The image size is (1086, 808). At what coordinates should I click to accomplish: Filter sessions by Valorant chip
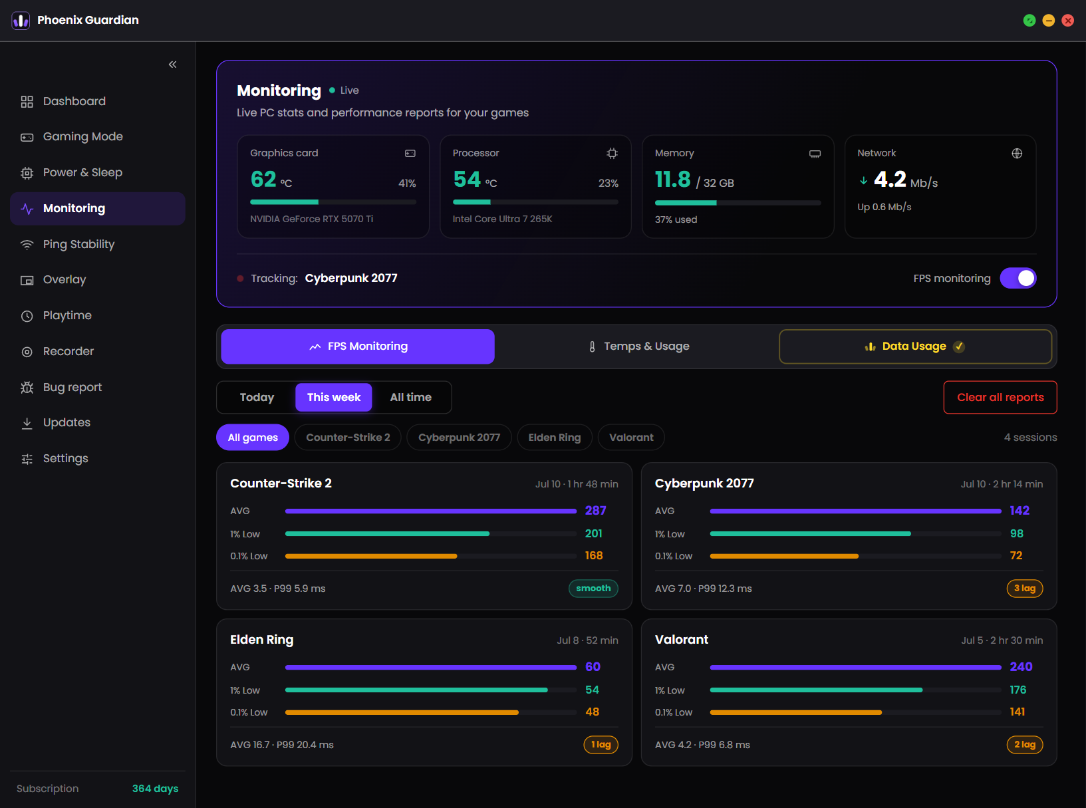tap(631, 438)
